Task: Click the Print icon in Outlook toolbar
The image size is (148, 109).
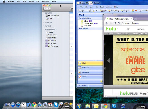Action: (90, 11)
